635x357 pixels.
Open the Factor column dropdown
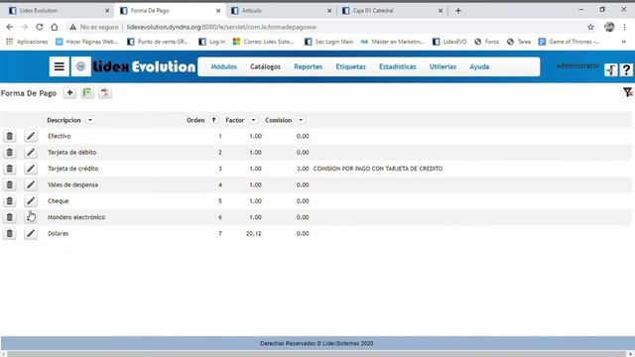click(253, 120)
